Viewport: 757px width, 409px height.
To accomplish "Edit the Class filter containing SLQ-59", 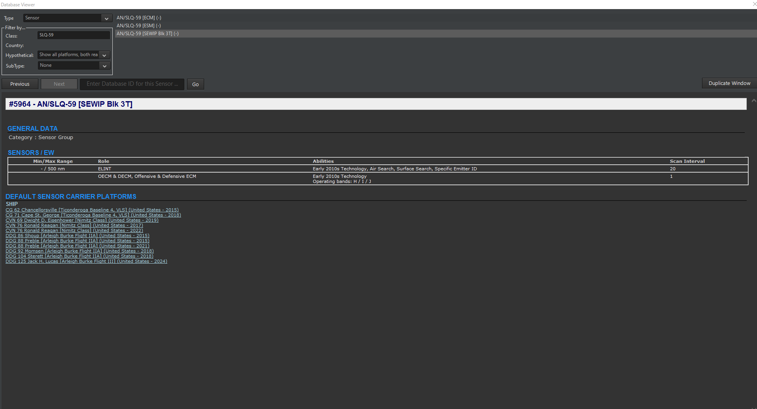I will [74, 35].
